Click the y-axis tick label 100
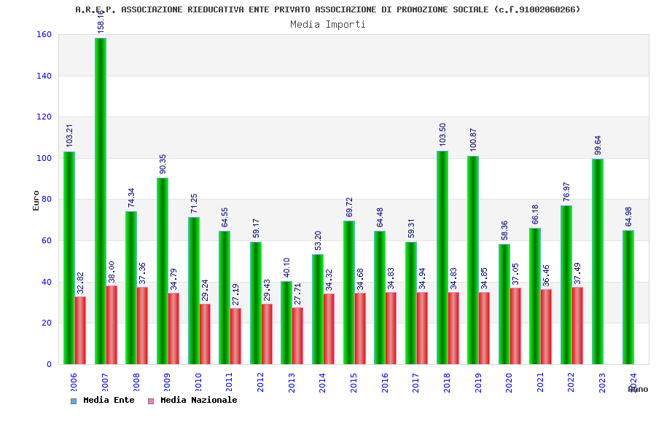Screen dimensions: 656x437 44,158
